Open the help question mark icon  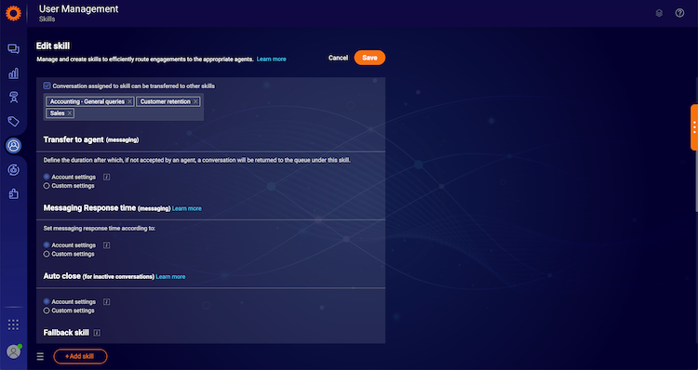(x=679, y=13)
